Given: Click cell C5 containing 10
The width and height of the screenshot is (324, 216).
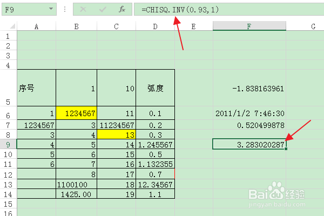Looking at the screenshot, I should click(116, 88).
